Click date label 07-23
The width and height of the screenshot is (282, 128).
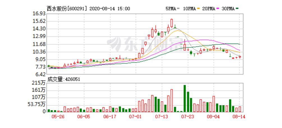tap(187, 117)
